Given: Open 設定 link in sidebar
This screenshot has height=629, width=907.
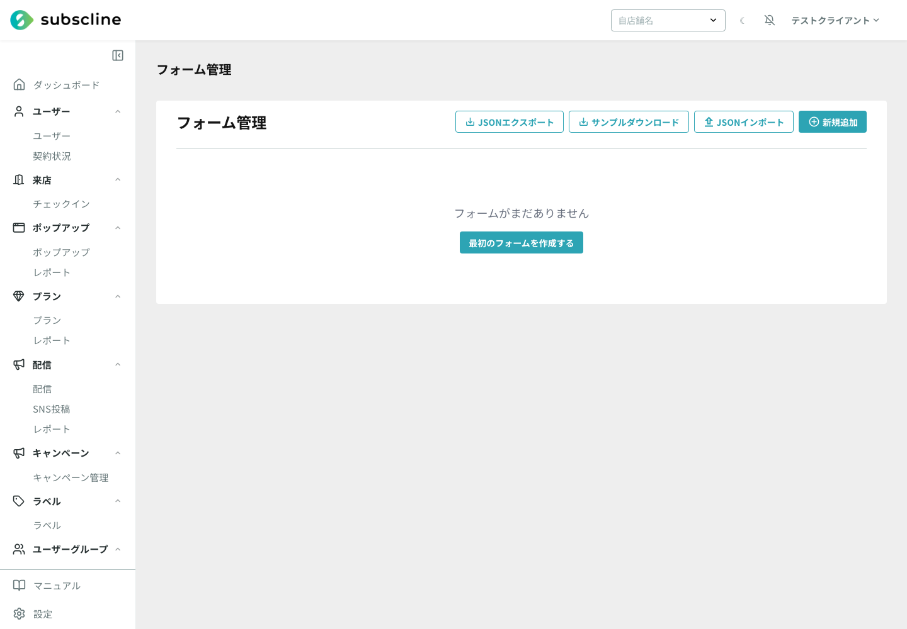Looking at the screenshot, I should coord(43,614).
